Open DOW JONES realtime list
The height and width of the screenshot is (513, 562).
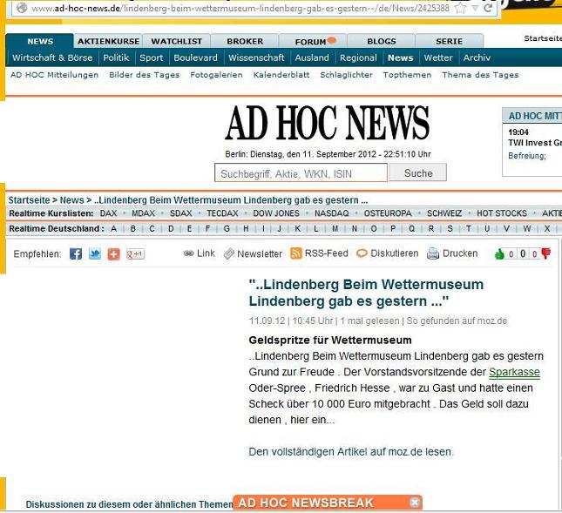[276, 213]
